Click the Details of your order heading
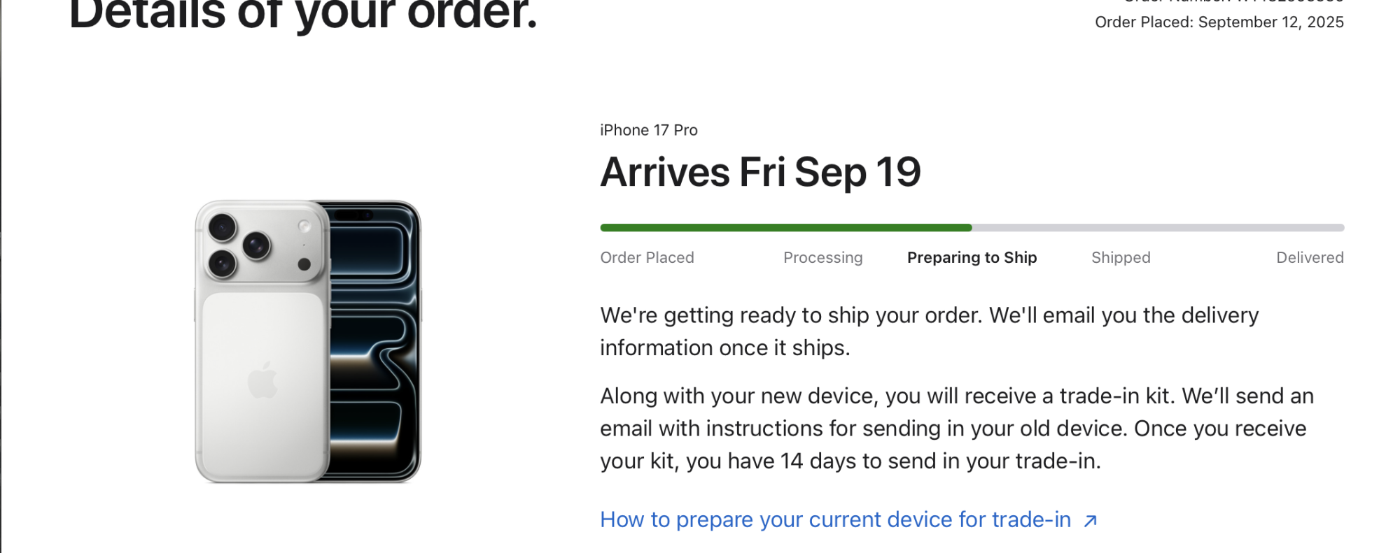The image size is (1400, 553). pyautogui.click(x=303, y=15)
